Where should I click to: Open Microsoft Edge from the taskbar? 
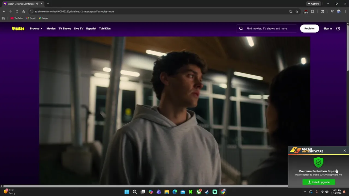point(175,192)
